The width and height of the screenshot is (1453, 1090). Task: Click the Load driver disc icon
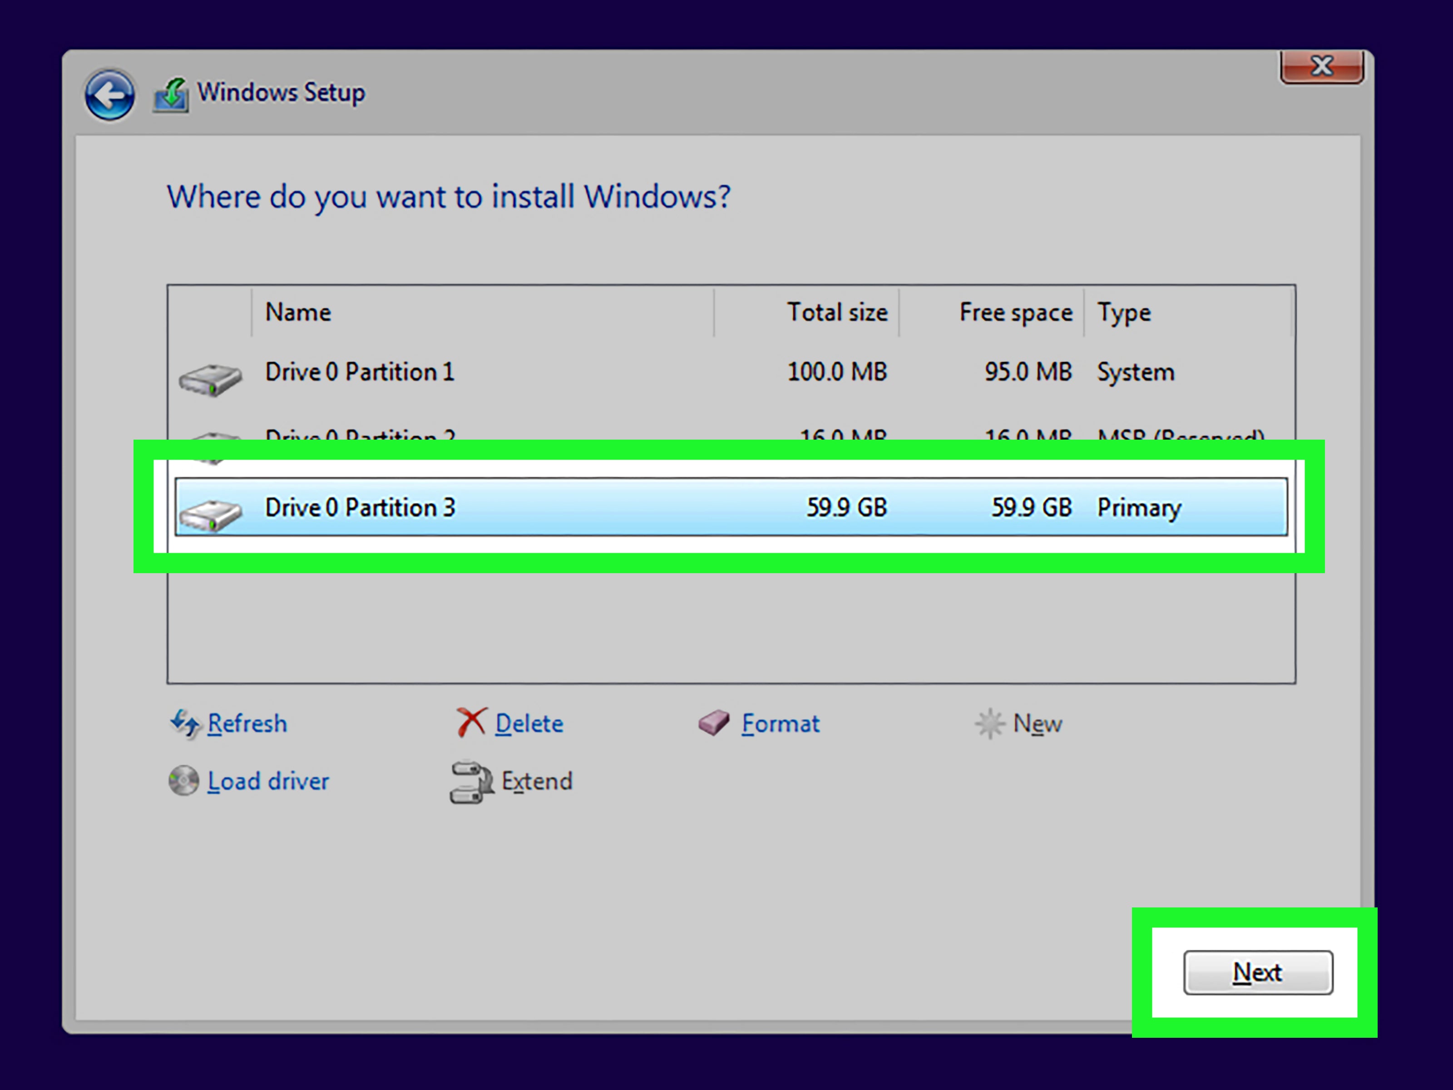184,781
